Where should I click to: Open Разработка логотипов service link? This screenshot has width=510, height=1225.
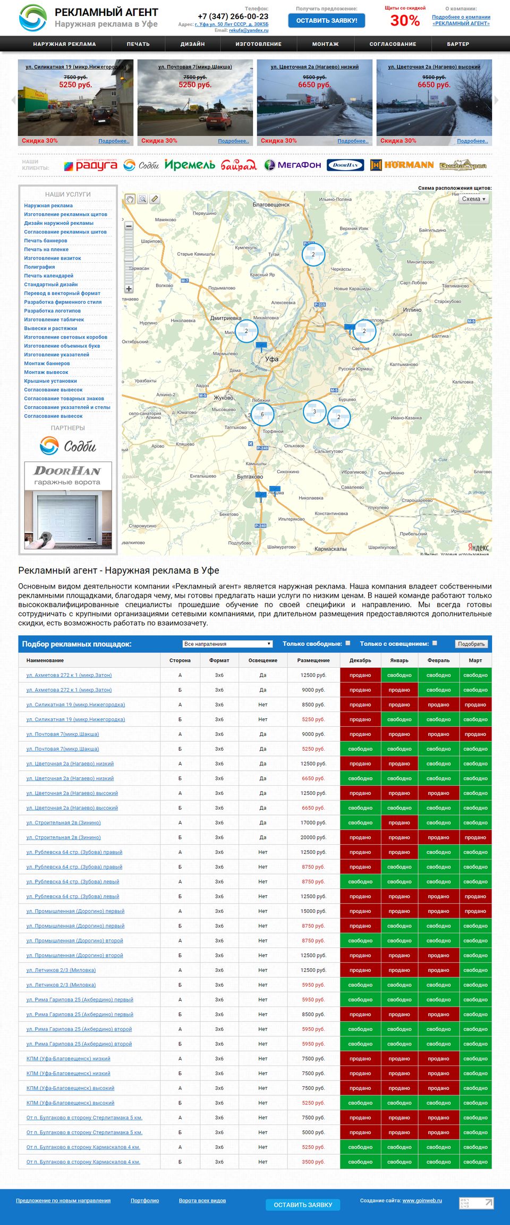pyautogui.click(x=53, y=311)
